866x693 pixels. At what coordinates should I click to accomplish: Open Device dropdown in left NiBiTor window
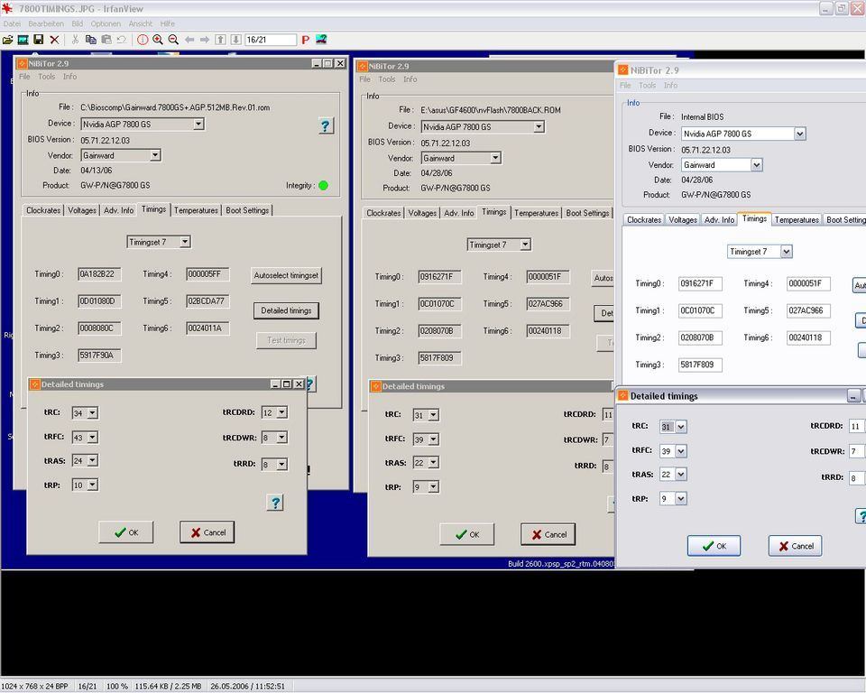[x=198, y=124]
